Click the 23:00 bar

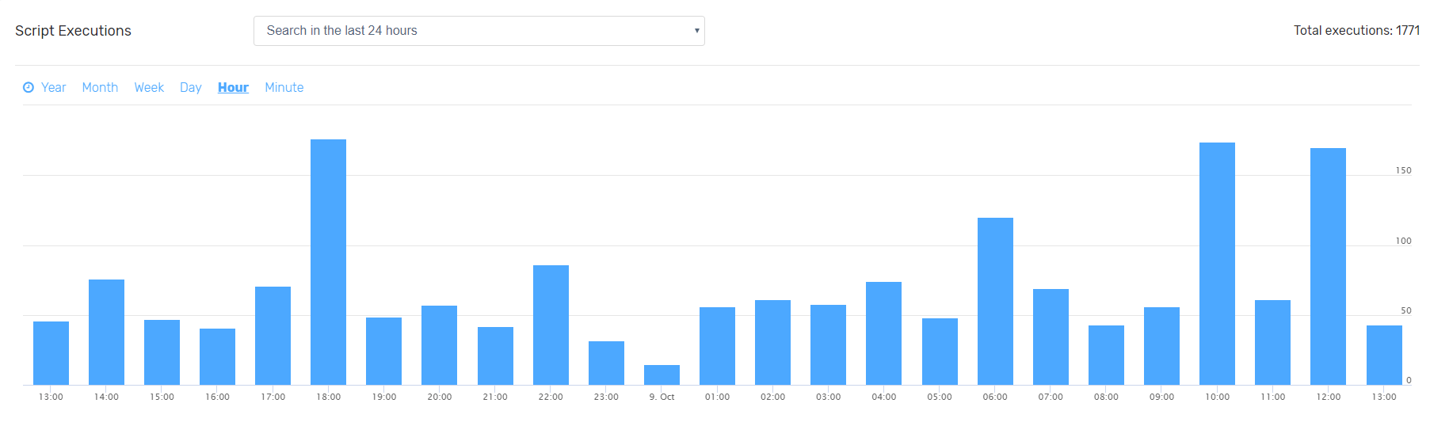pyautogui.click(x=606, y=363)
